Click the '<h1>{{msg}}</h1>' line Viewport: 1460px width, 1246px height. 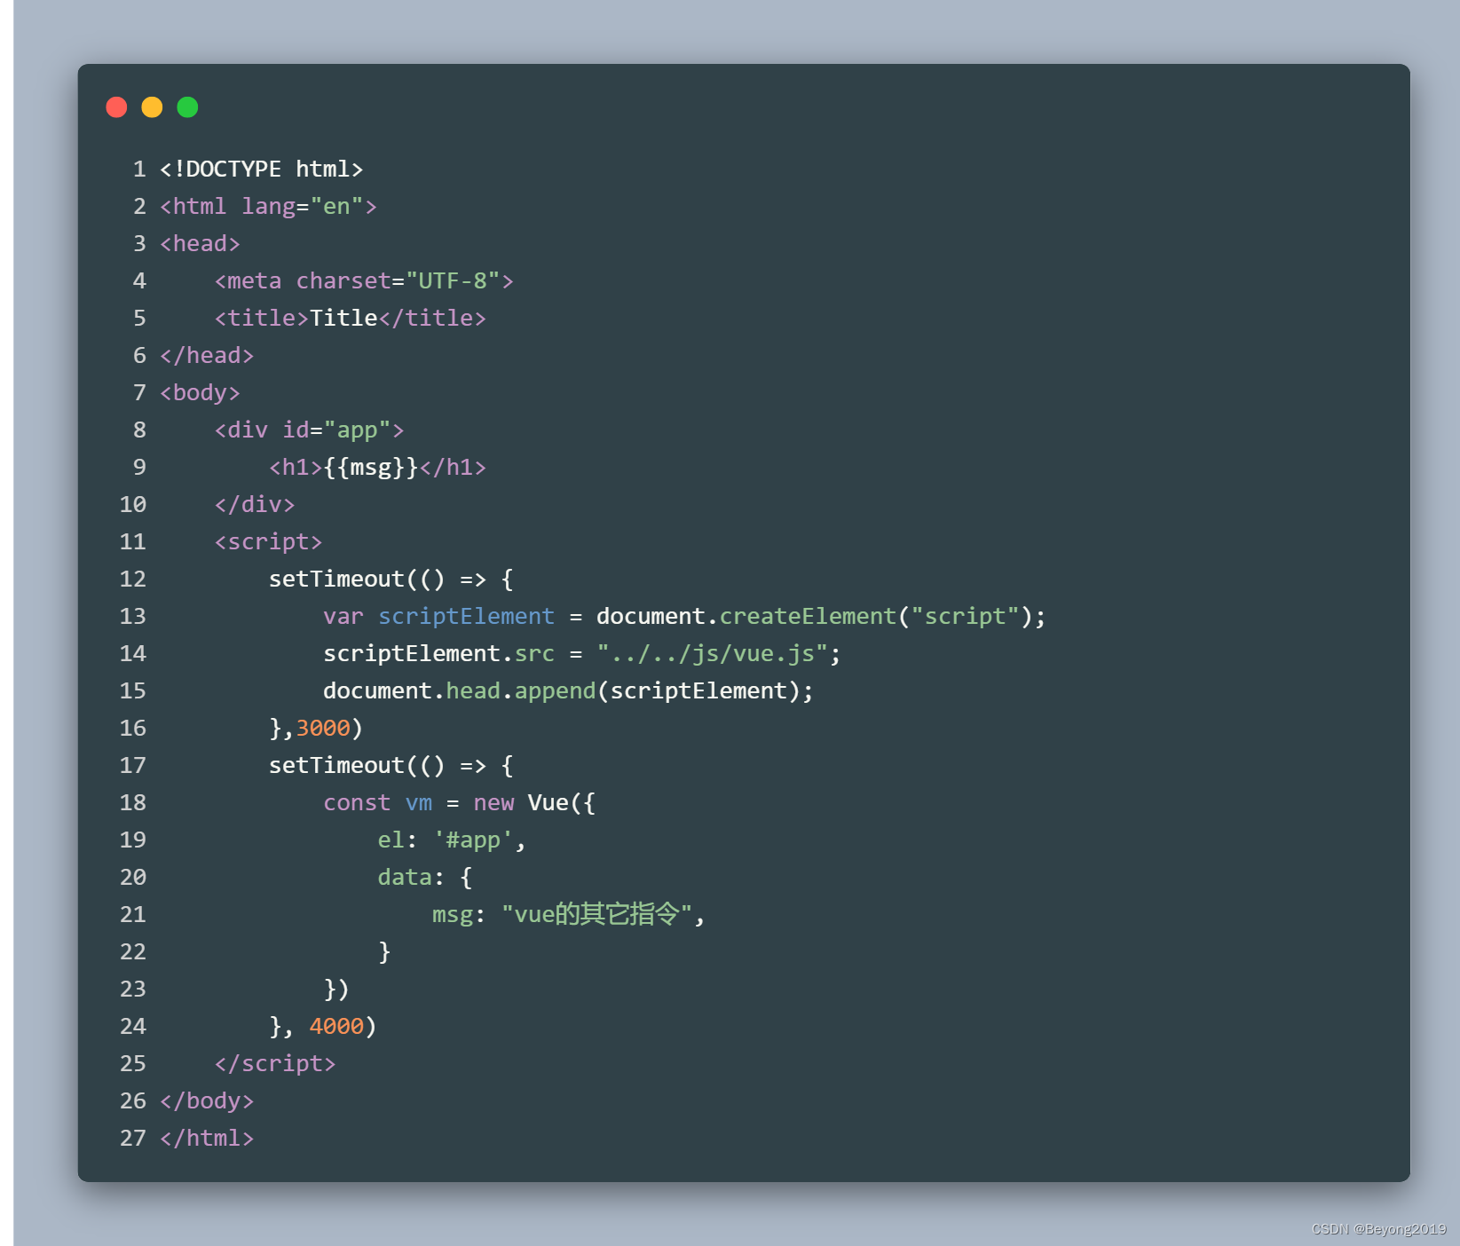[378, 468]
